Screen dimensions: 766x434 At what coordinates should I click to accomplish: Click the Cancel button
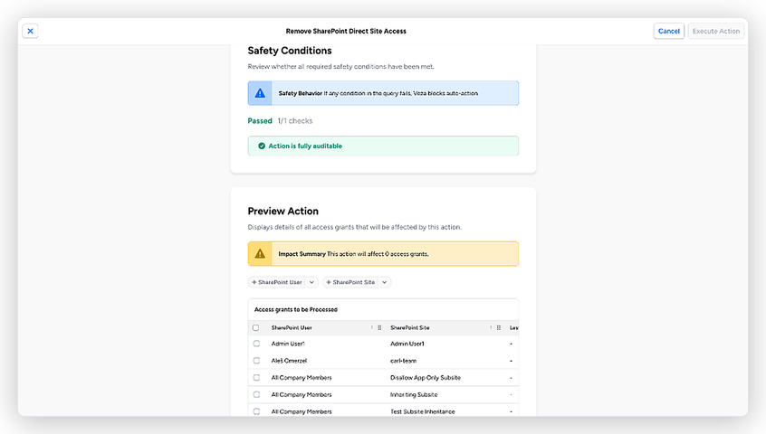coord(669,31)
